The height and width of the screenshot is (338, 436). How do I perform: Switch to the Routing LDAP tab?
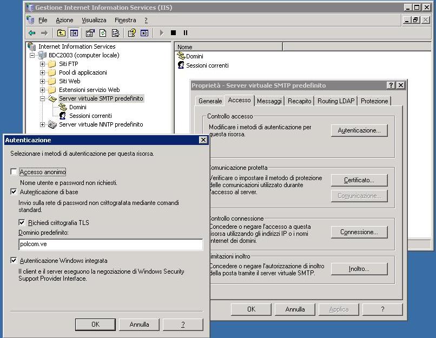click(x=336, y=101)
